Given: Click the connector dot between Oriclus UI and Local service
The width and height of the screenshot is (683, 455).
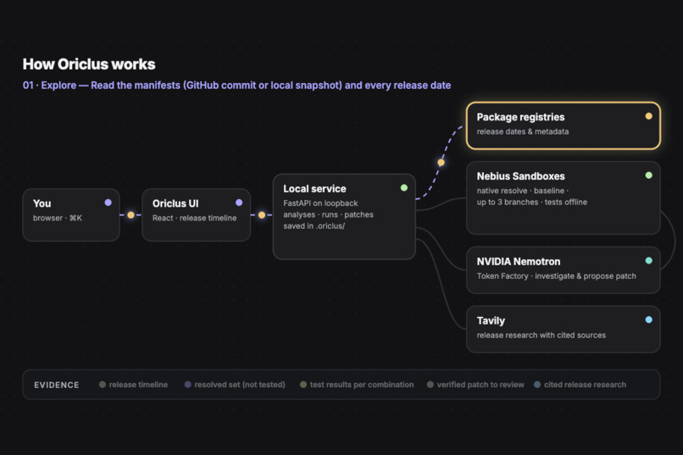Looking at the screenshot, I should point(261,214).
